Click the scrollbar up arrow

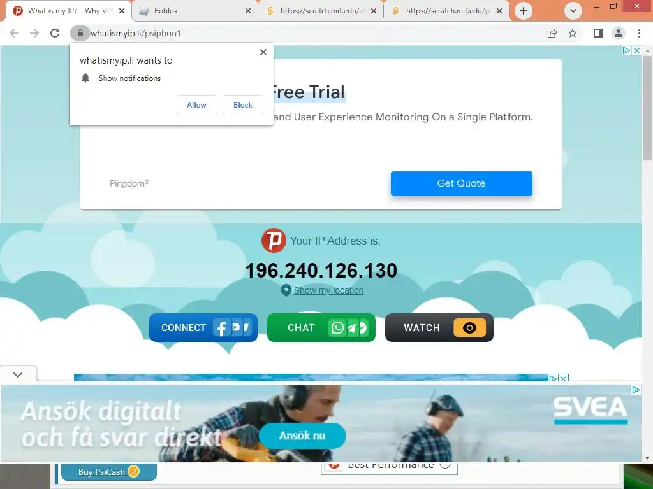click(x=647, y=51)
